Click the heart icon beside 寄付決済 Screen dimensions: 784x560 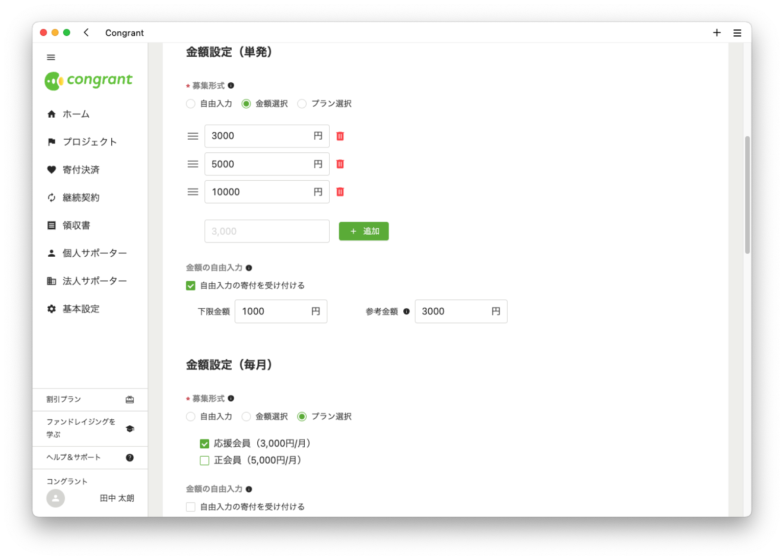[51, 170]
